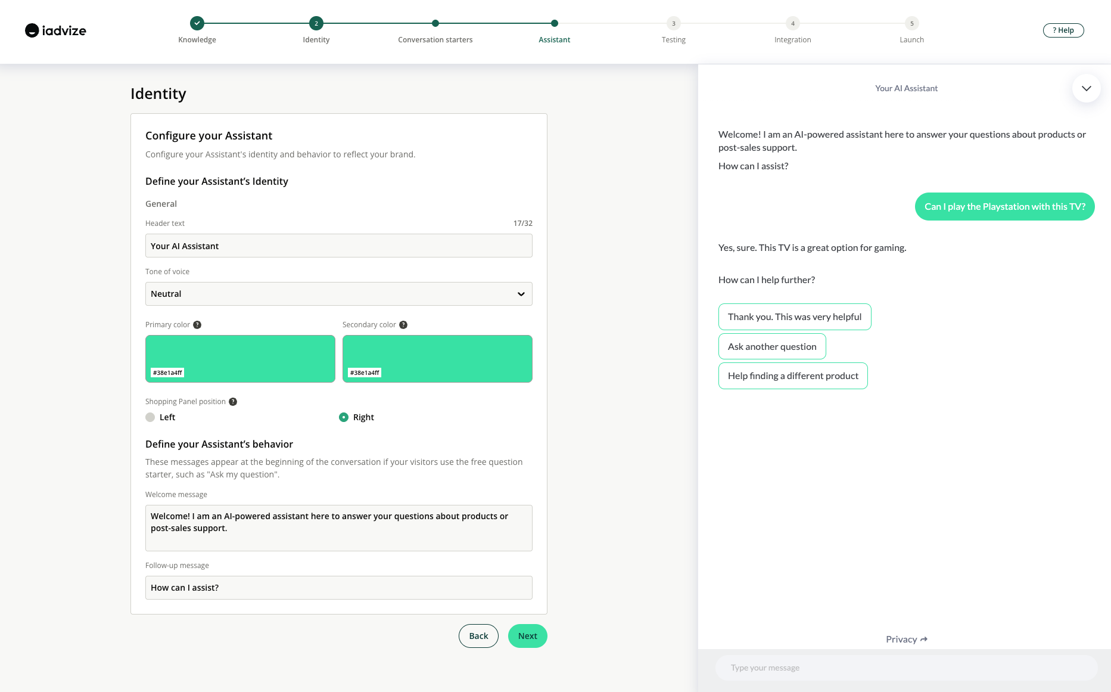The height and width of the screenshot is (692, 1111).
Task: Click the Knowledge step checkmark icon
Action: point(197,23)
